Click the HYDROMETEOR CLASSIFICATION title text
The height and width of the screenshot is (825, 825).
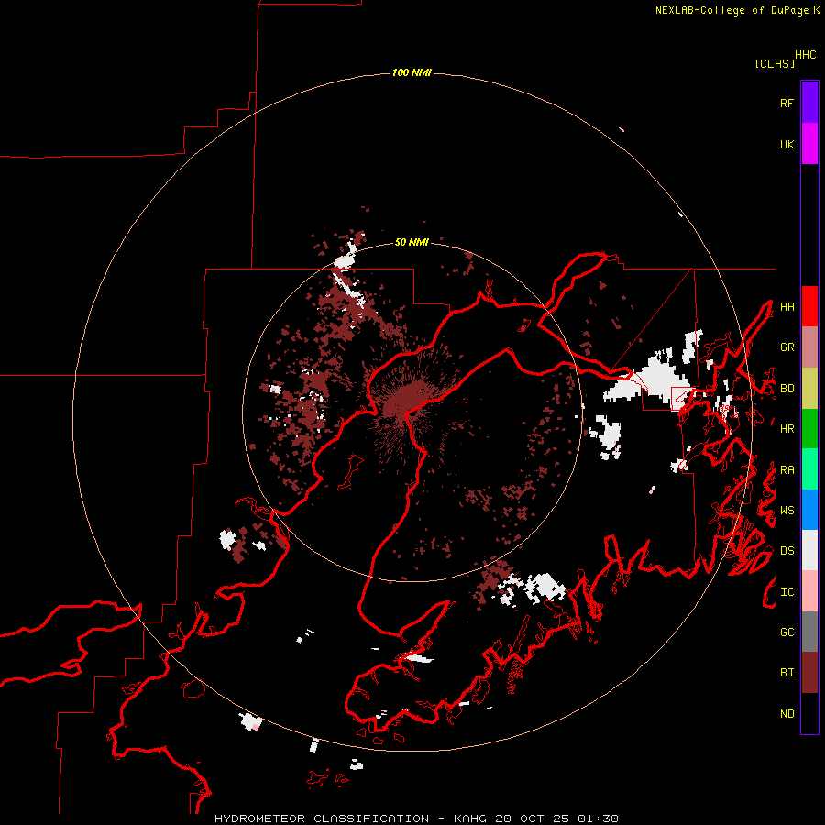click(322, 819)
